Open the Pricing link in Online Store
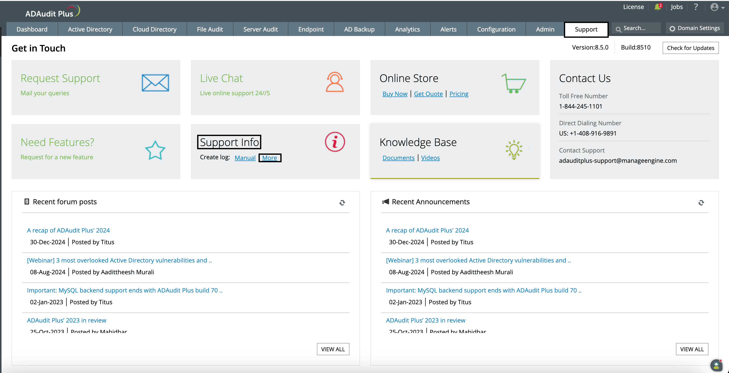The image size is (729, 373). [x=459, y=94]
